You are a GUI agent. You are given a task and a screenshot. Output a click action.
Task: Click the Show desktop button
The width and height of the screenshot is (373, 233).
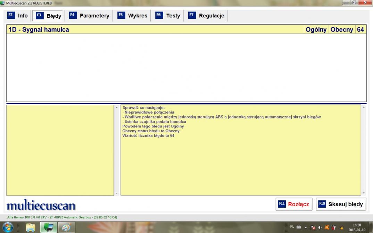pos(371,227)
